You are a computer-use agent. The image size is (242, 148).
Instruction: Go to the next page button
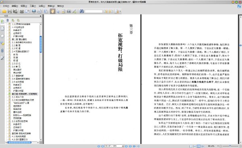tap(126, 146)
